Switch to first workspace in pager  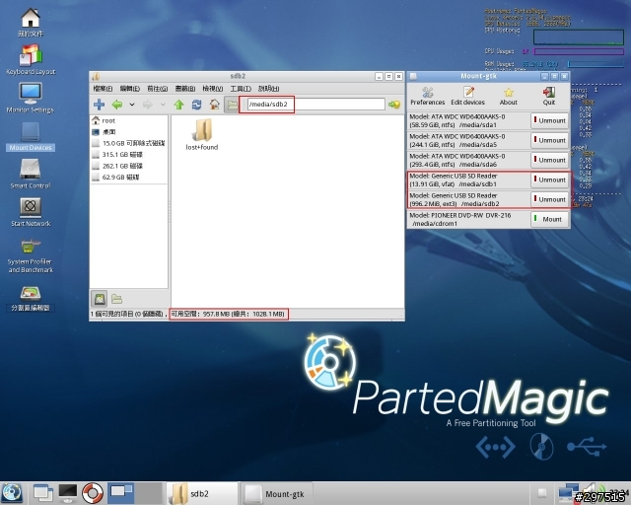point(120,493)
